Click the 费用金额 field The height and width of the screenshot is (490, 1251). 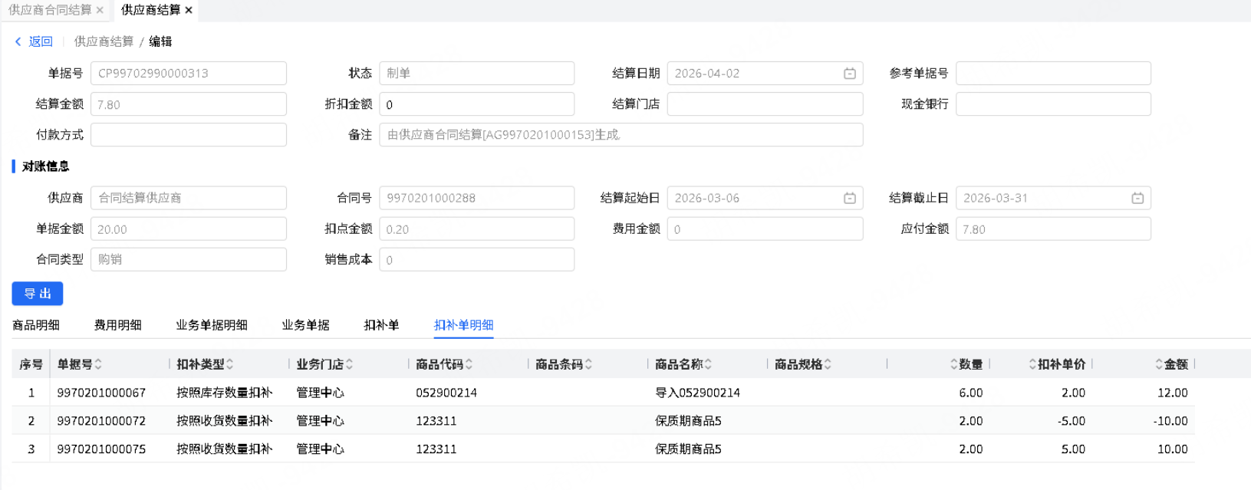pyautogui.click(x=765, y=229)
